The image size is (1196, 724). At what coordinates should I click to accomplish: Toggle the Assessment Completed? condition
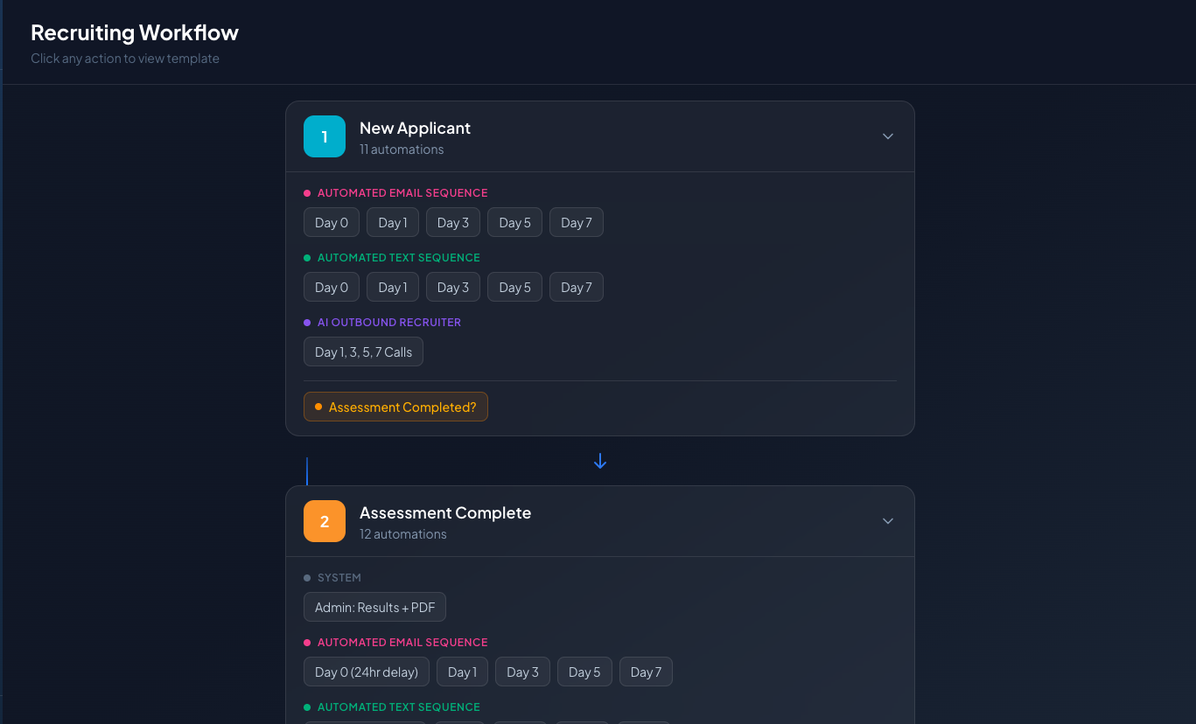[x=395, y=407]
